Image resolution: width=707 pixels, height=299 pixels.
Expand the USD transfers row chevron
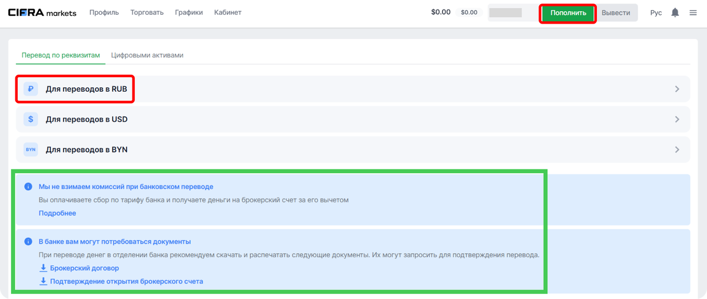677,119
